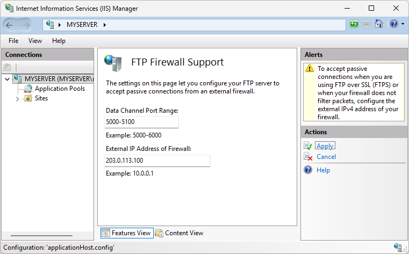This screenshot has width=409, height=254.
Task: Click the Refresh page toolbar icon
Action: pos(354,24)
